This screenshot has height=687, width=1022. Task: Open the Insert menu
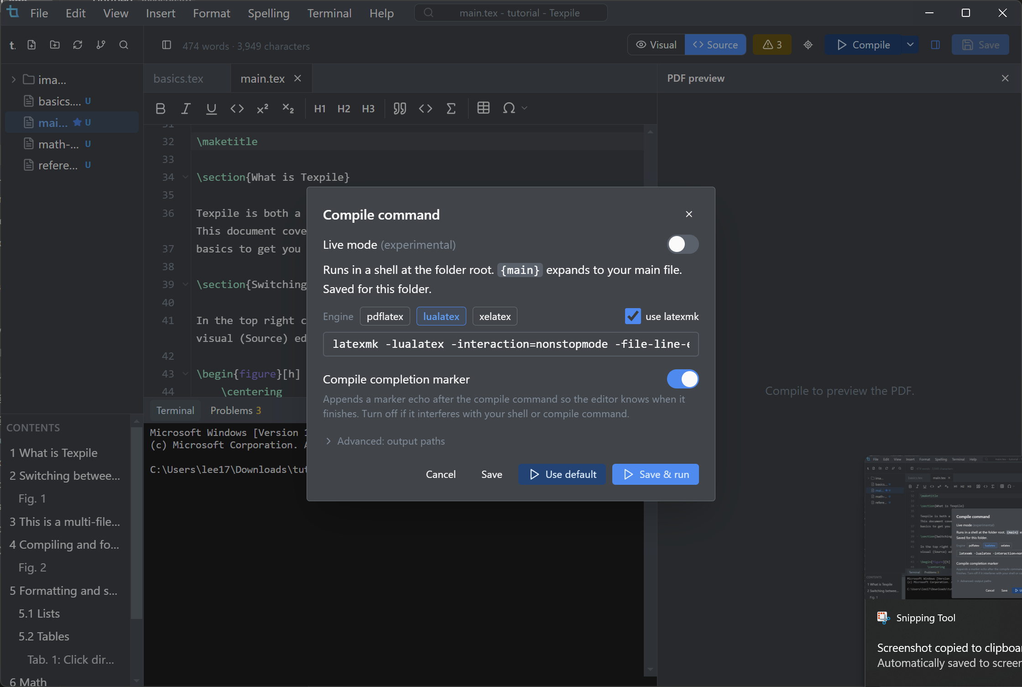(x=161, y=13)
